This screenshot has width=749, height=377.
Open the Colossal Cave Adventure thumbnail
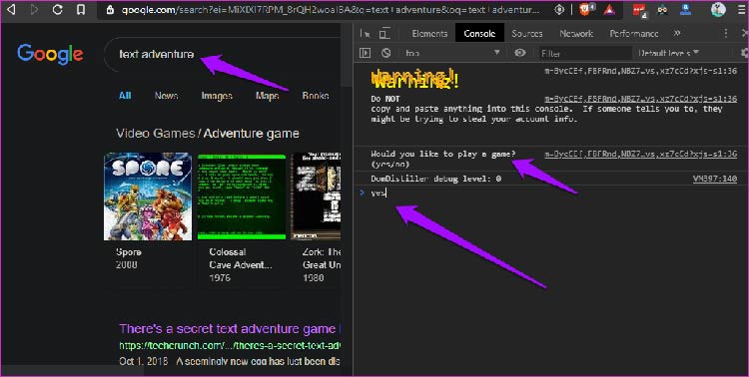tap(242, 196)
